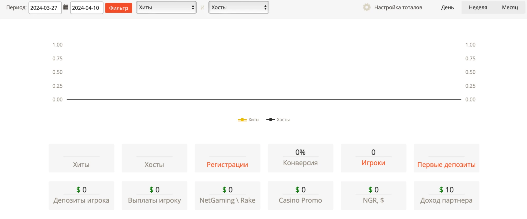Select the Первые депозиты total tile

447,158
